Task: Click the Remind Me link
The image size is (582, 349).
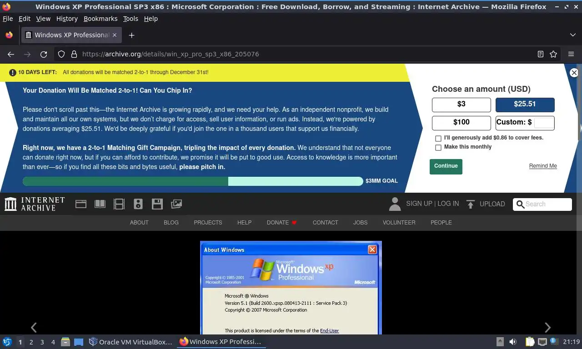Action: click(543, 166)
